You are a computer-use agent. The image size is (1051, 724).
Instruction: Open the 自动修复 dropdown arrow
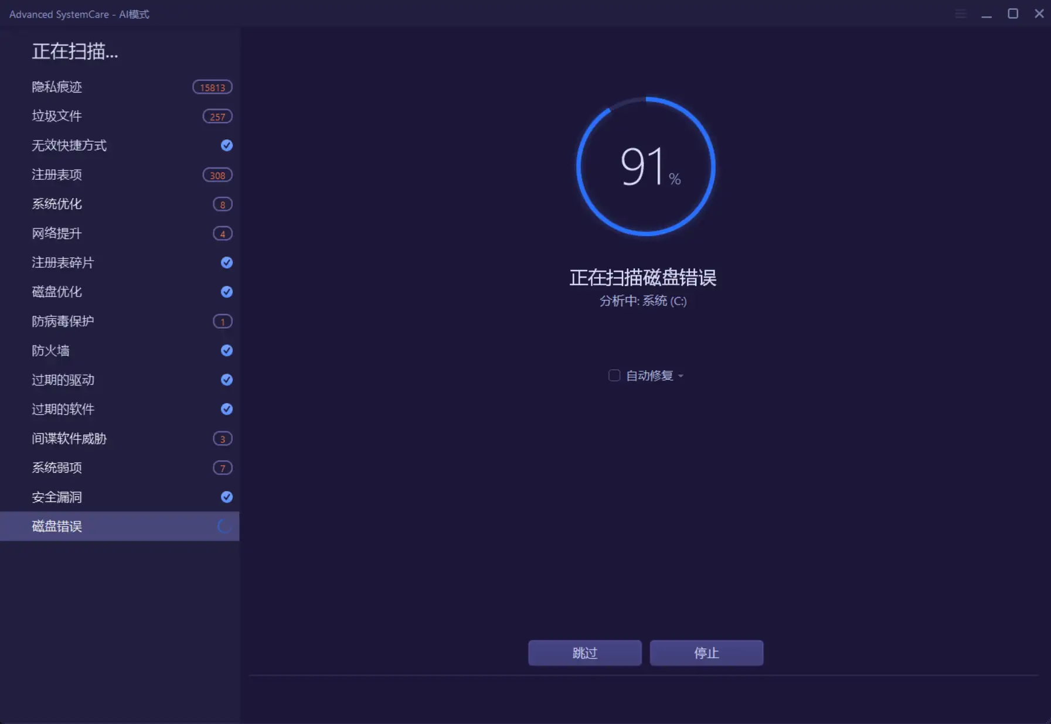tap(682, 376)
